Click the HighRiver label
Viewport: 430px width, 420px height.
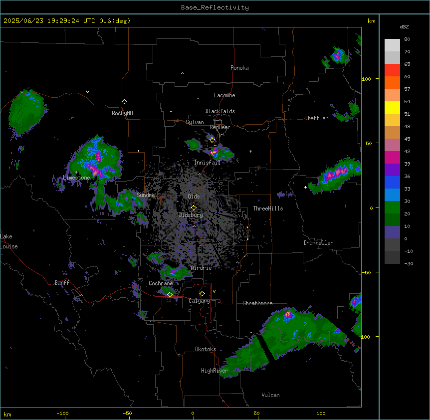(215, 371)
